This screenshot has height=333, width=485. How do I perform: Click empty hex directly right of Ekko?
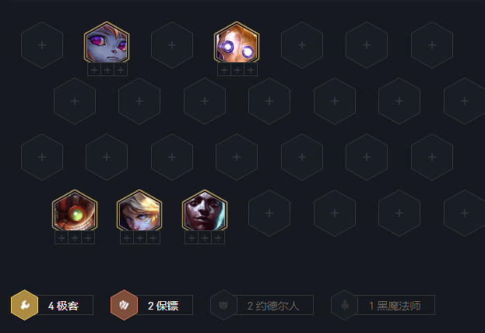point(269,213)
